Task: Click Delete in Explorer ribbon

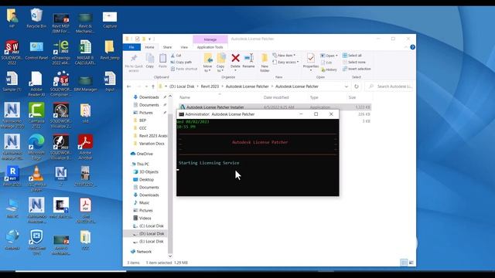Action: (235, 61)
